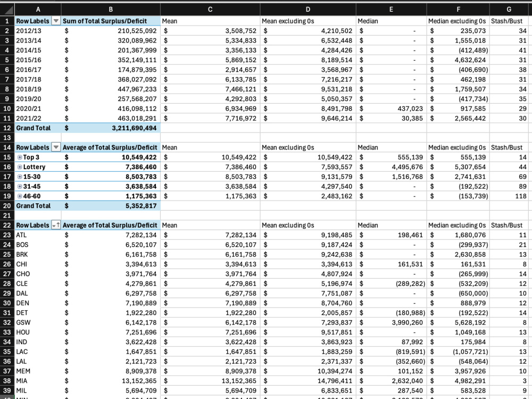The width and height of the screenshot is (532, 399).
Task: Expand the Top 3 group
Action: pyautogui.click(x=20, y=157)
